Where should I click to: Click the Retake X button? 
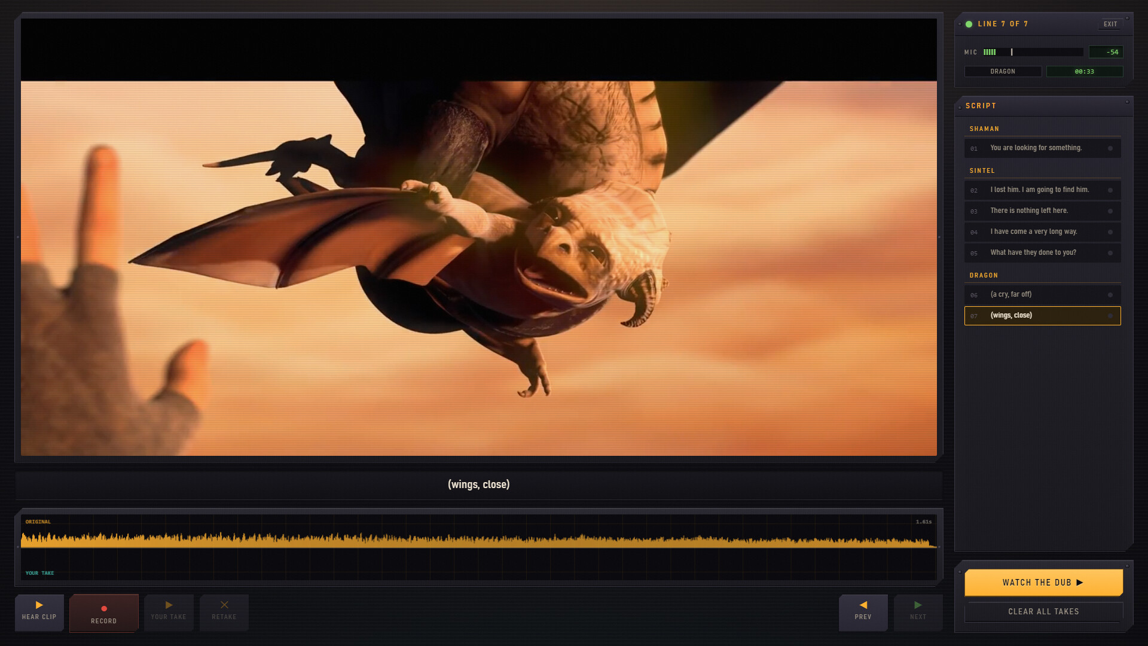tap(224, 612)
